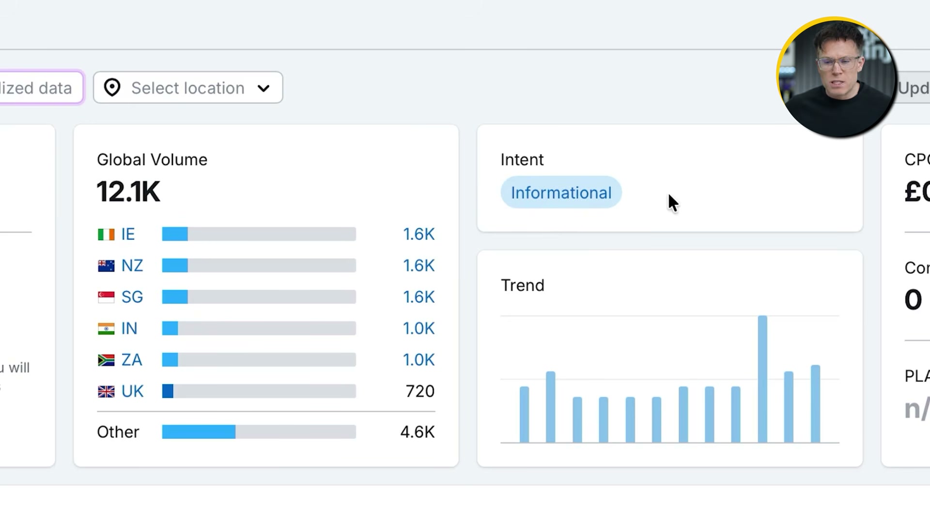
Task: Click the Global Volume 12.1K value
Action: (128, 191)
